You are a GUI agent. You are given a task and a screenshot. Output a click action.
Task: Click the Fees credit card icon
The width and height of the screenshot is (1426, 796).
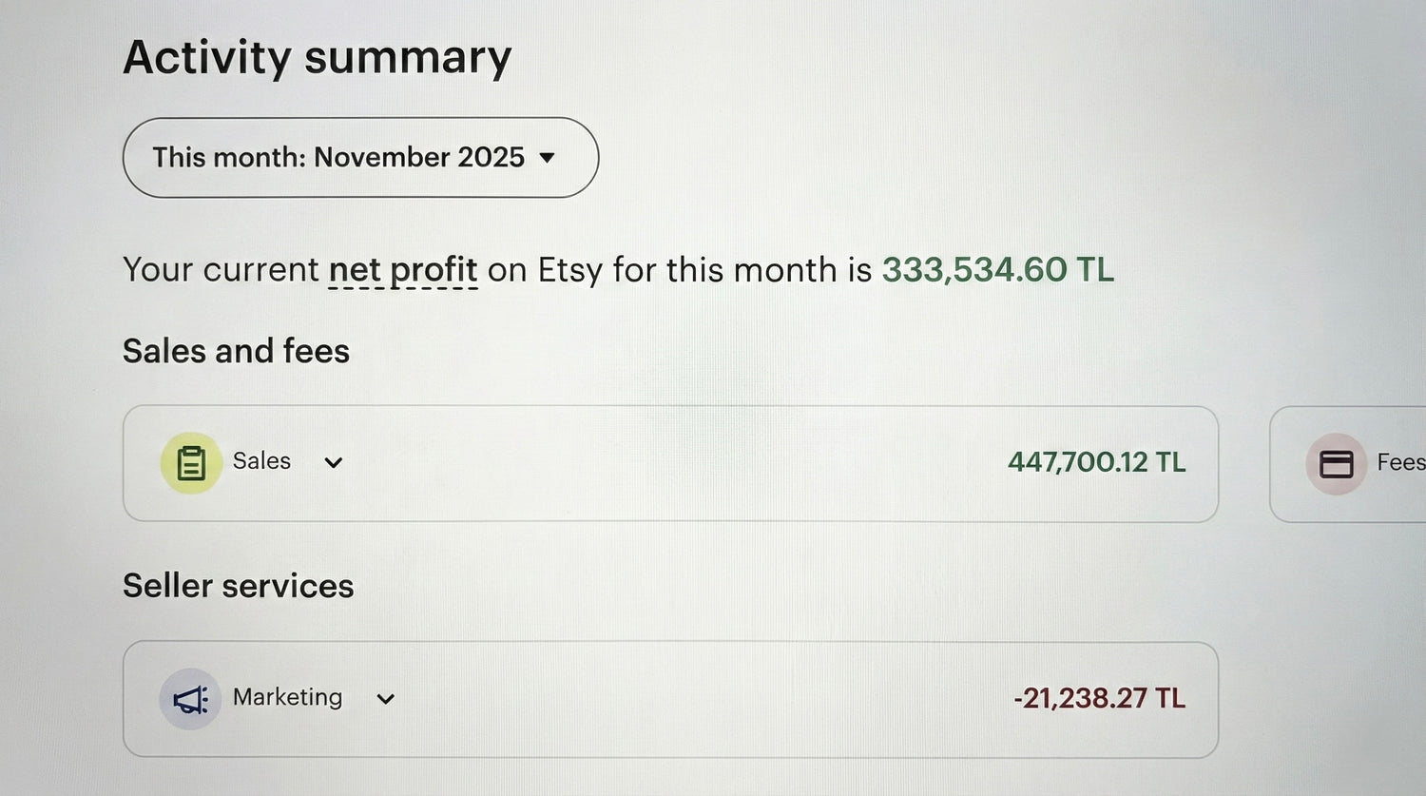coord(1336,463)
